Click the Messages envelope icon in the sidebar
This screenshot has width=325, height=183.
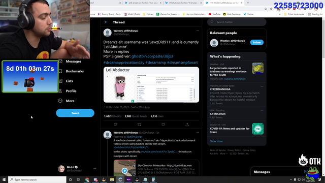click(x=60, y=61)
